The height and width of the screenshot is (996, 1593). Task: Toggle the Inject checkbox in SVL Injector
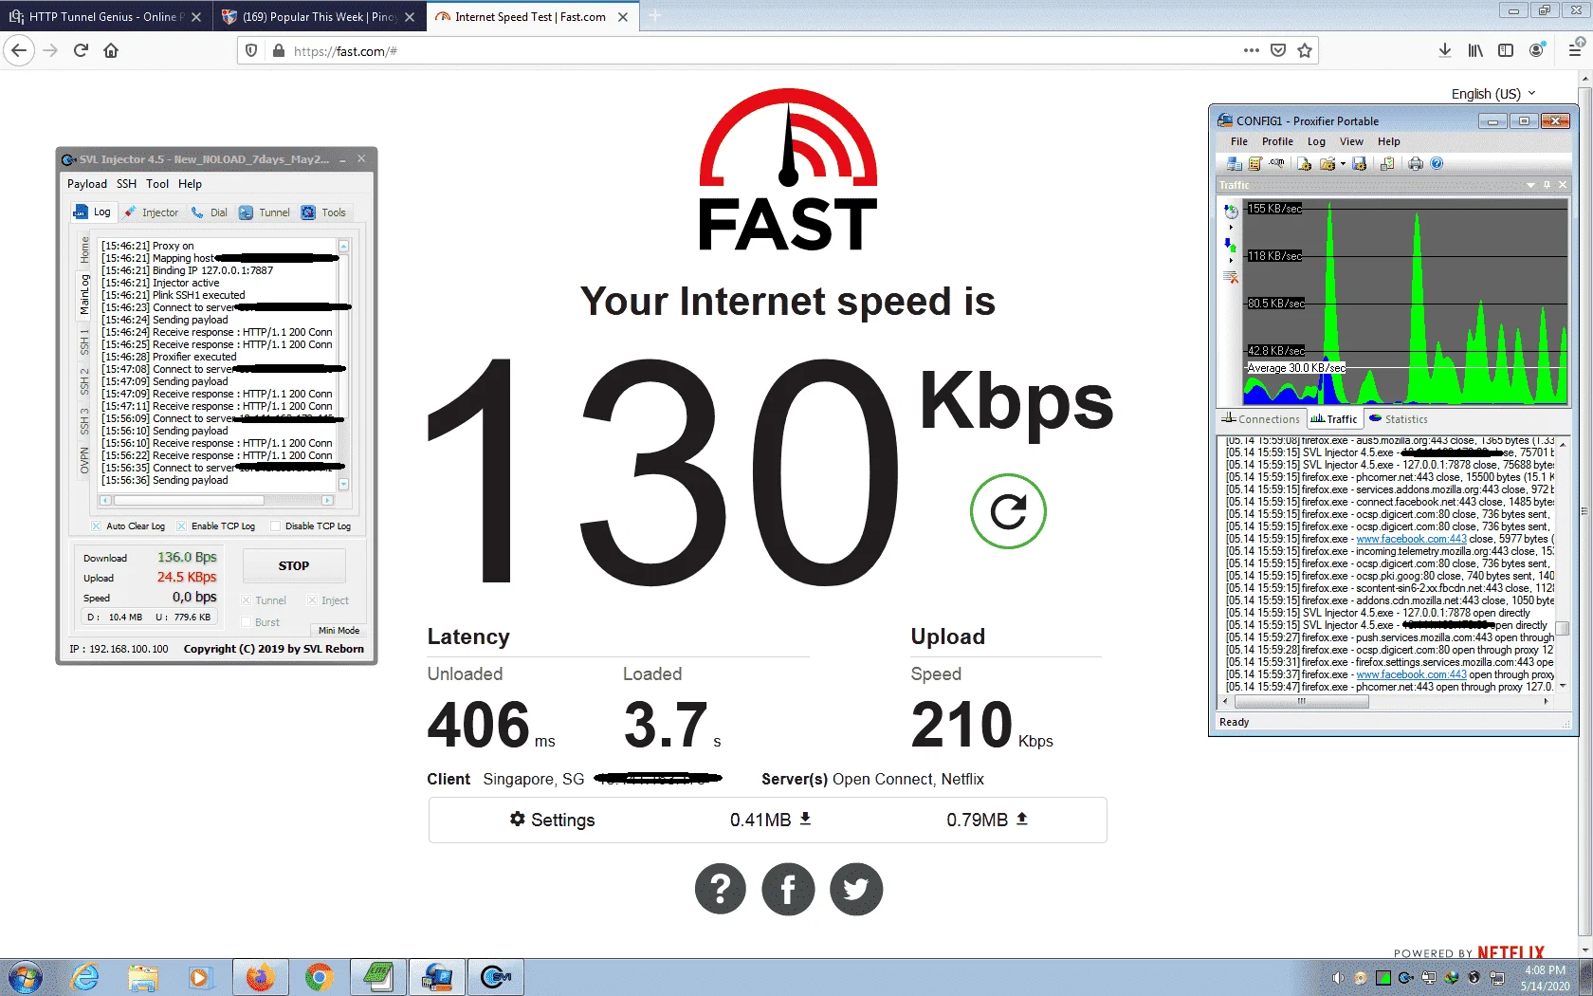click(312, 600)
